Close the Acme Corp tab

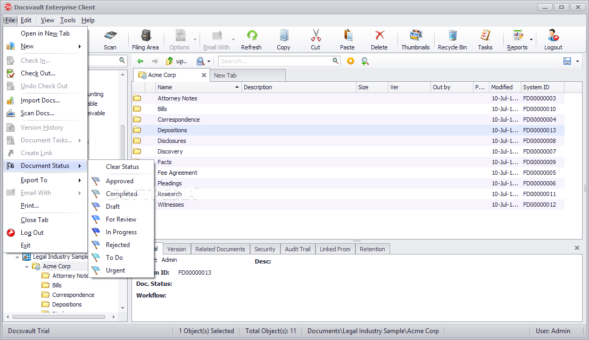(204, 75)
